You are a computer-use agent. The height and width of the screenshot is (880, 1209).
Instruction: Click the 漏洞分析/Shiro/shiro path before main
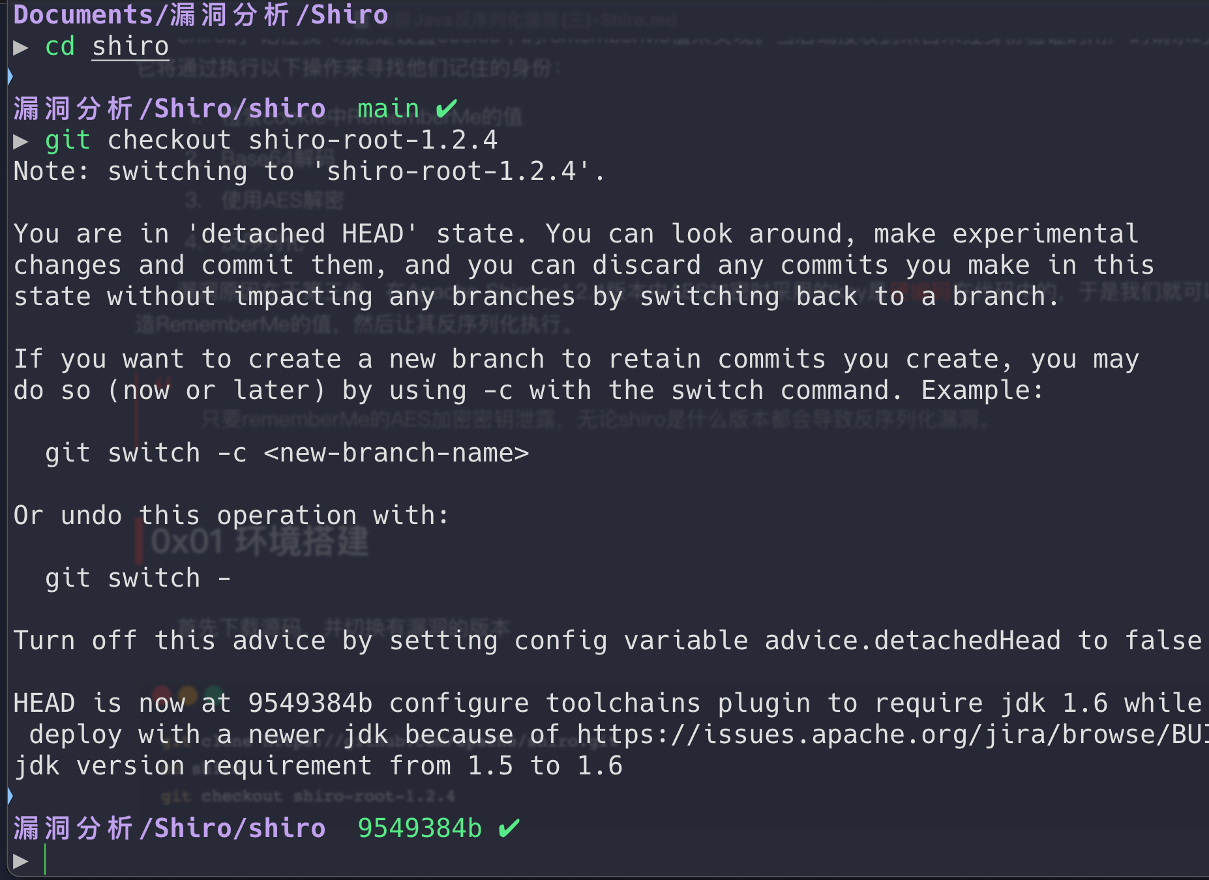[x=170, y=108]
